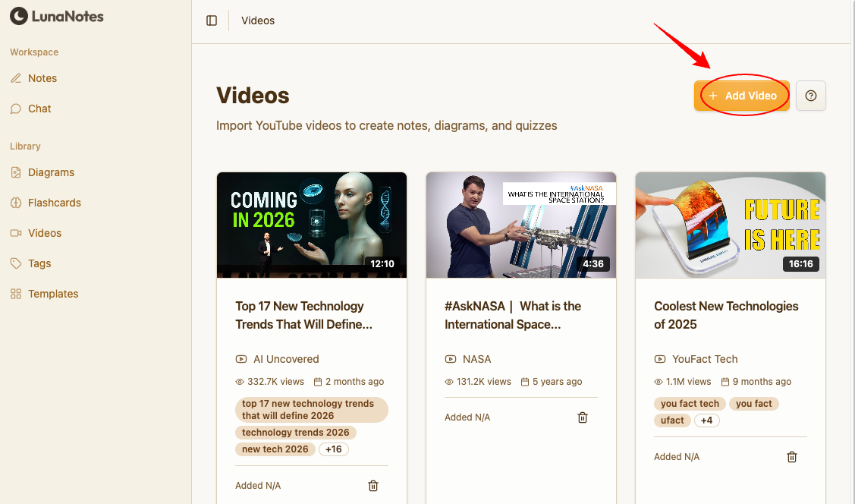This screenshot has height=504, width=855.
Task: Open Diagrams in the sidebar
Action: pyautogui.click(x=51, y=172)
